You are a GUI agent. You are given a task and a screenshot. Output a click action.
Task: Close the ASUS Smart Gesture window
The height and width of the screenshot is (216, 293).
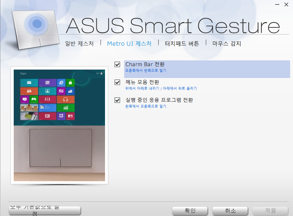tap(286, 4)
